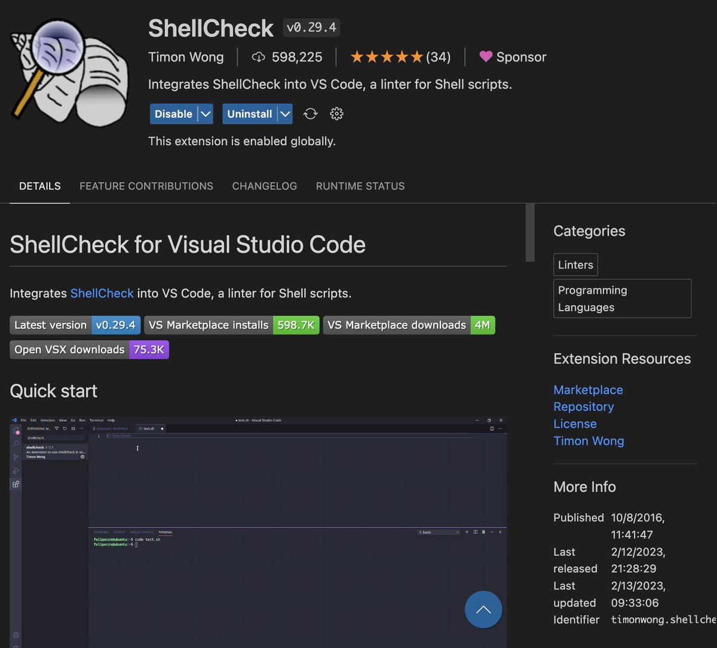Click the Disable button
This screenshot has width=717, height=648.
click(173, 114)
